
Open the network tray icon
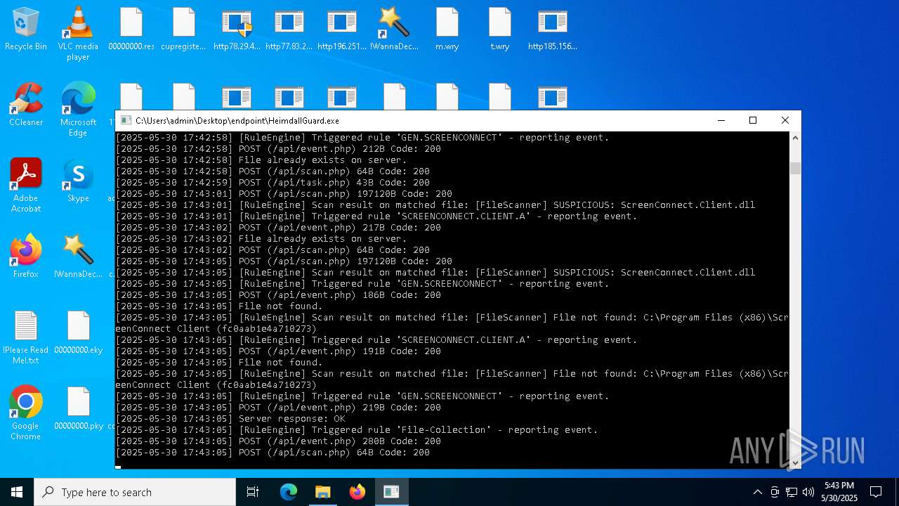(x=792, y=492)
